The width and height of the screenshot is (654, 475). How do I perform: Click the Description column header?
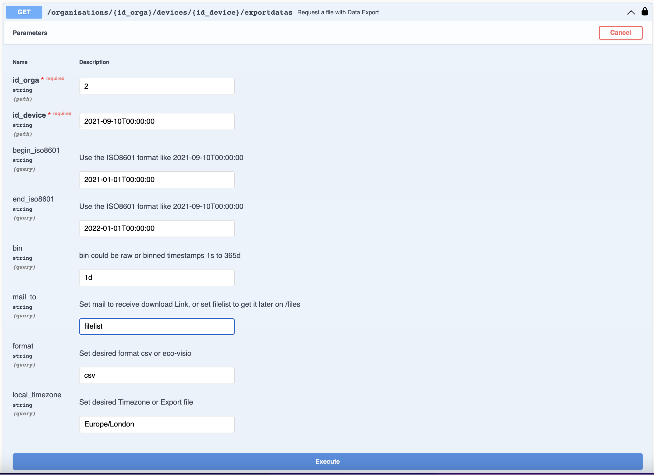[94, 62]
